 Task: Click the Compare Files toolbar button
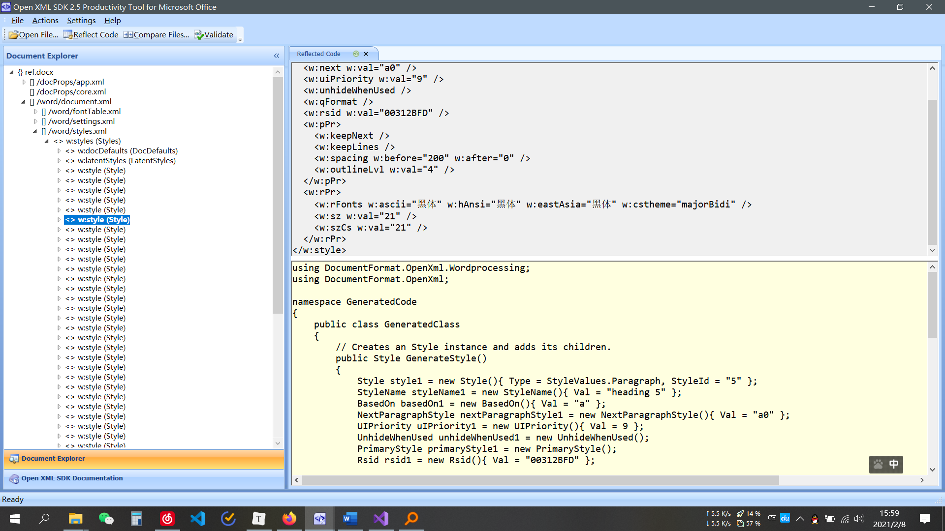click(156, 34)
